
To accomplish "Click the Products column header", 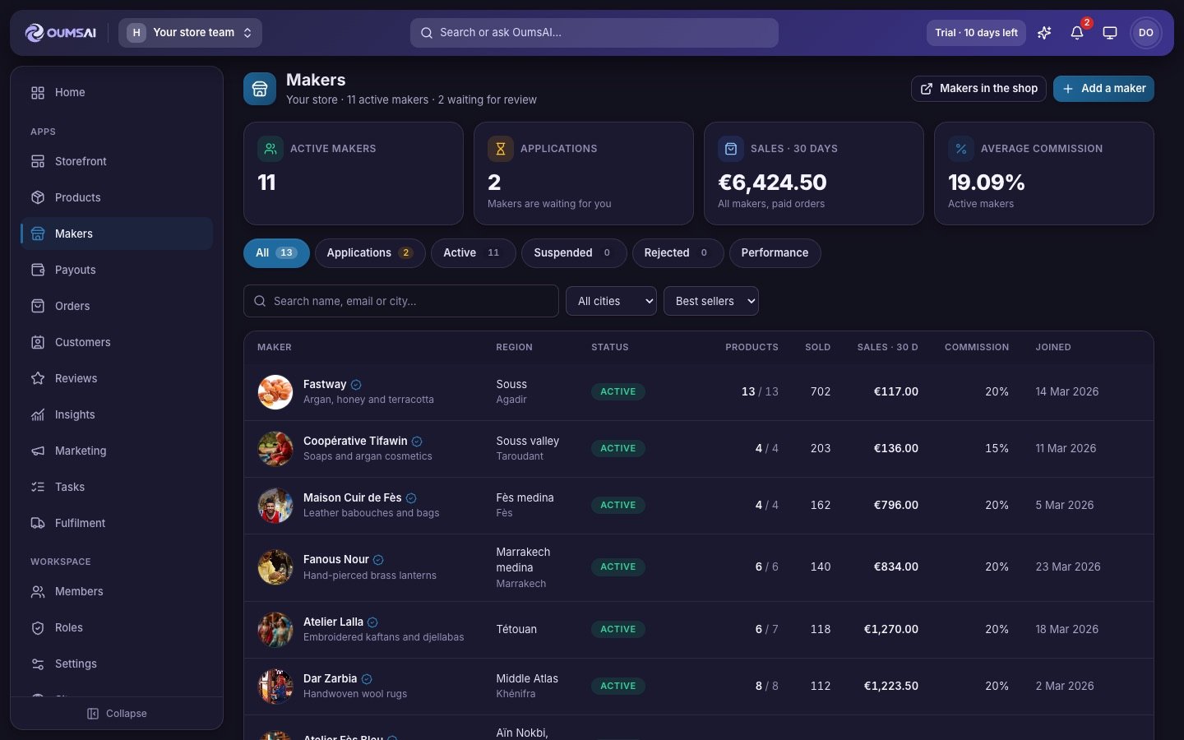I will 752,347.
